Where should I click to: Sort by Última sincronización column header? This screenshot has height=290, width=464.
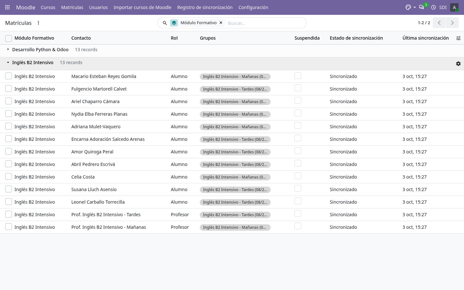(x=425, y=38)
